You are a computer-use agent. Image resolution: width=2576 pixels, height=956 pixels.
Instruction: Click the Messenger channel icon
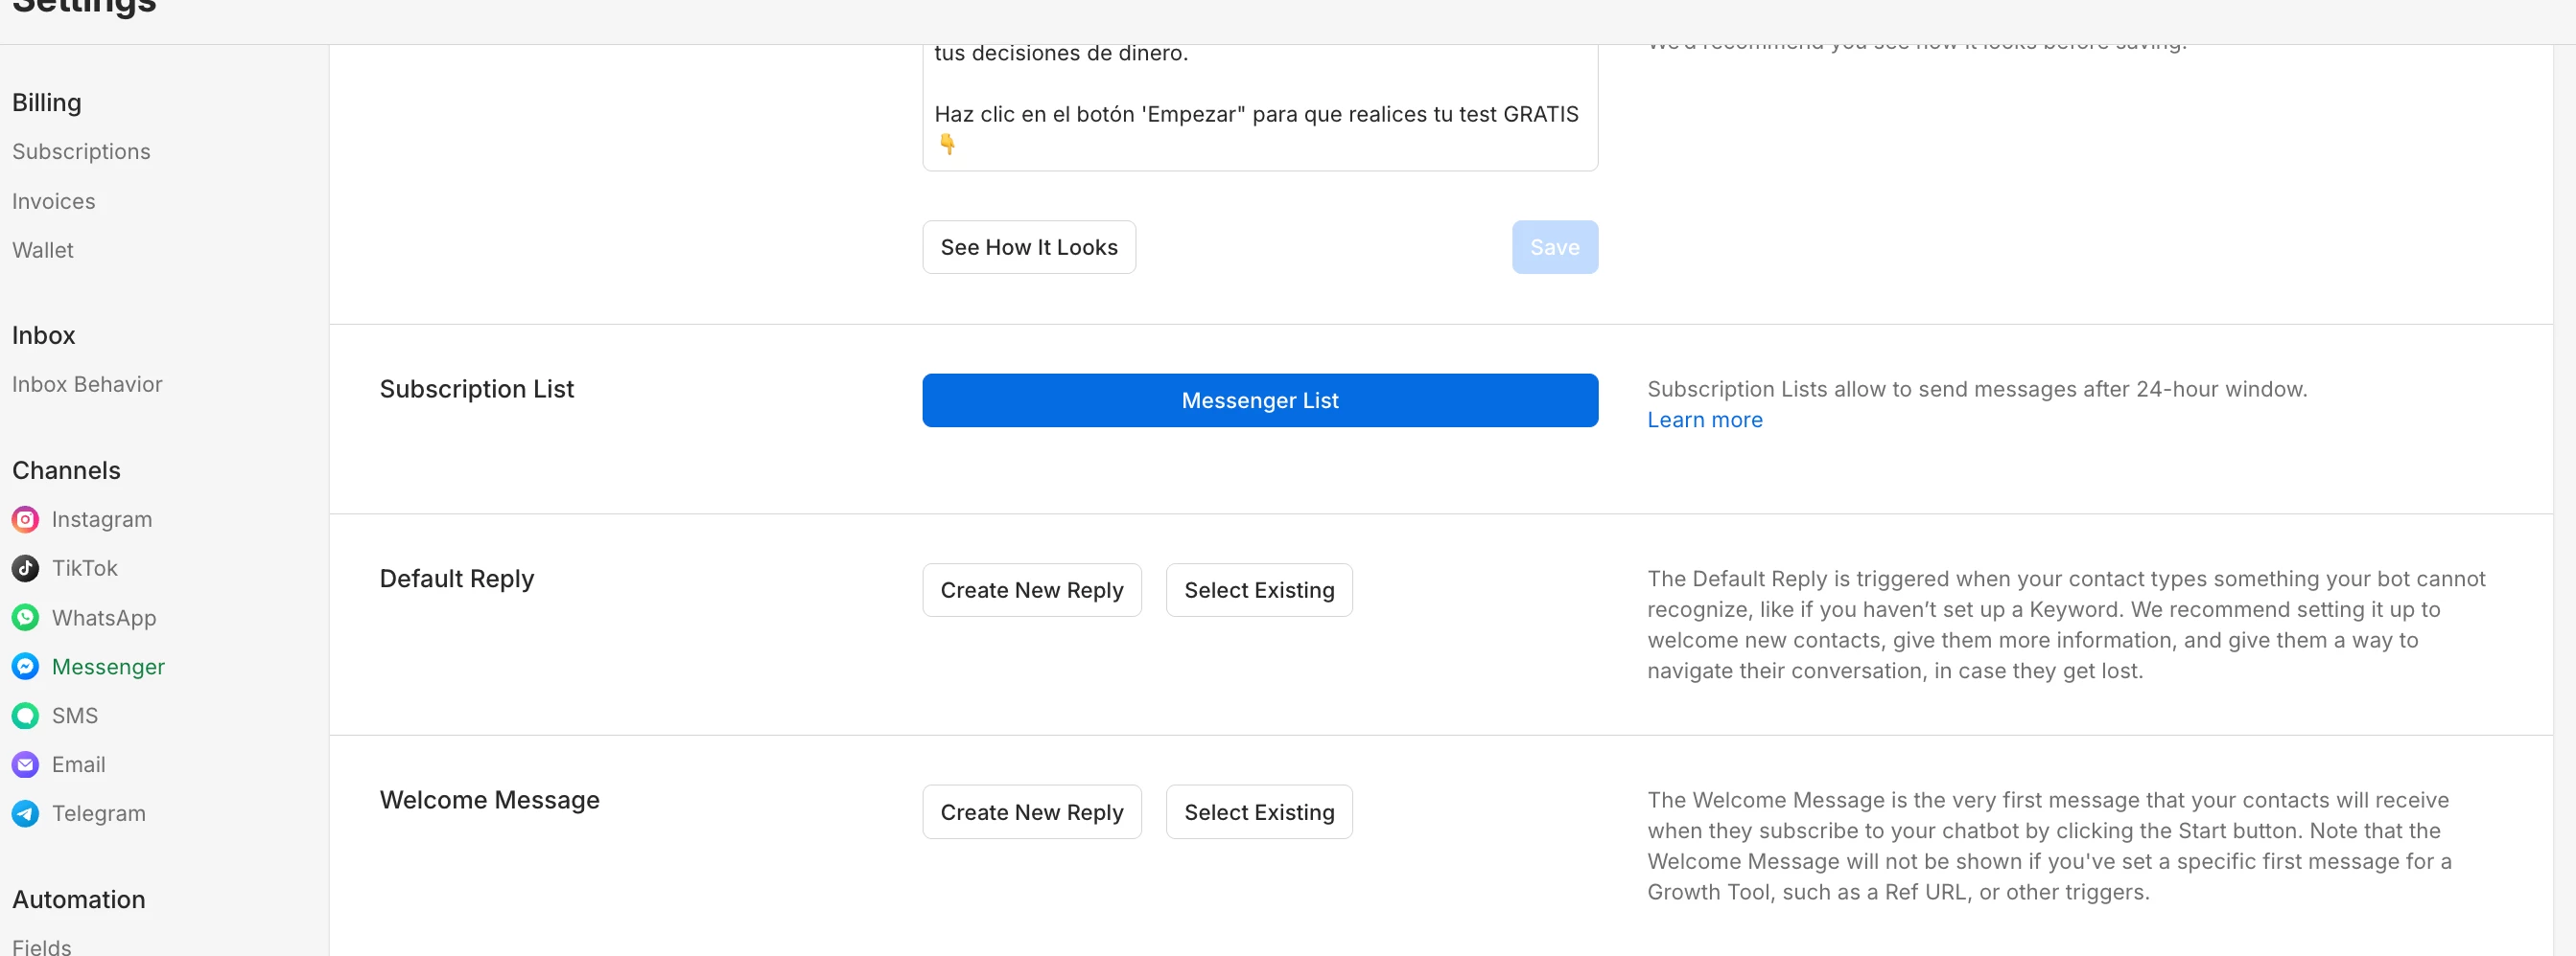coord(25,667)
